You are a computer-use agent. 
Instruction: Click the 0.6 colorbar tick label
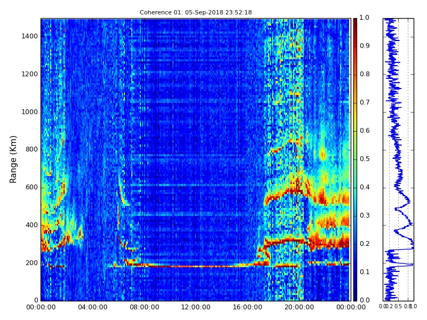[365, 131]
